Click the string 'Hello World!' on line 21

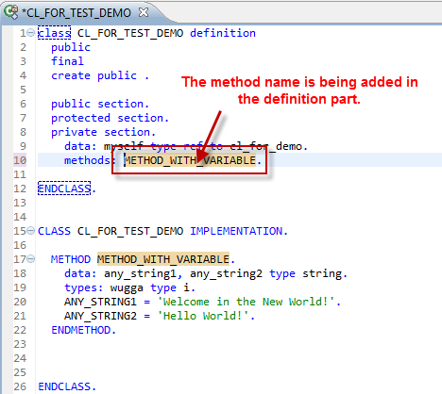[203, 316]
